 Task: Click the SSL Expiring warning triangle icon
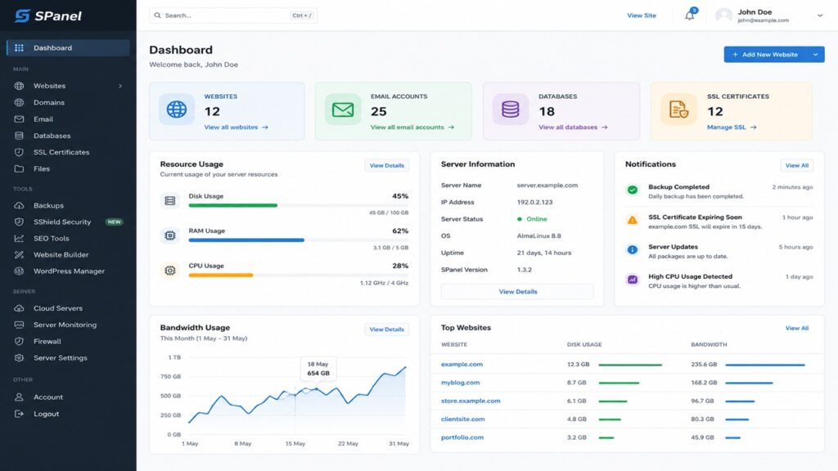[x=633, y=219]
